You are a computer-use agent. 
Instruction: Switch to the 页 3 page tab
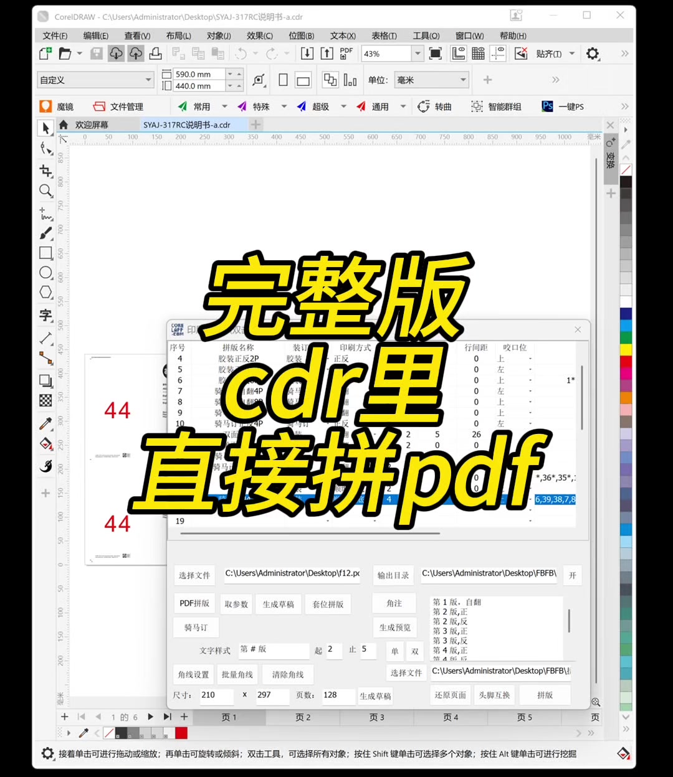coord(376,717)
